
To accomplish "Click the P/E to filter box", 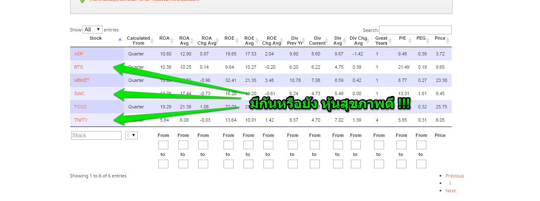I will (x=401, y=164).
